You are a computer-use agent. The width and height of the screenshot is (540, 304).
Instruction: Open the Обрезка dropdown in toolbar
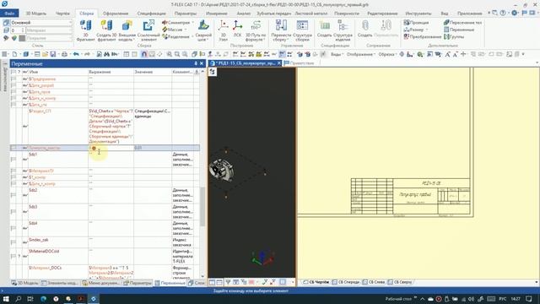coord(388,54)
